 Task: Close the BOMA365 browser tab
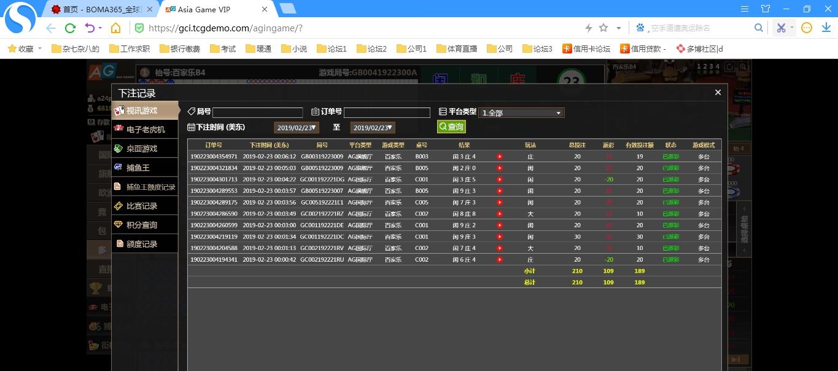coord(151,9)
